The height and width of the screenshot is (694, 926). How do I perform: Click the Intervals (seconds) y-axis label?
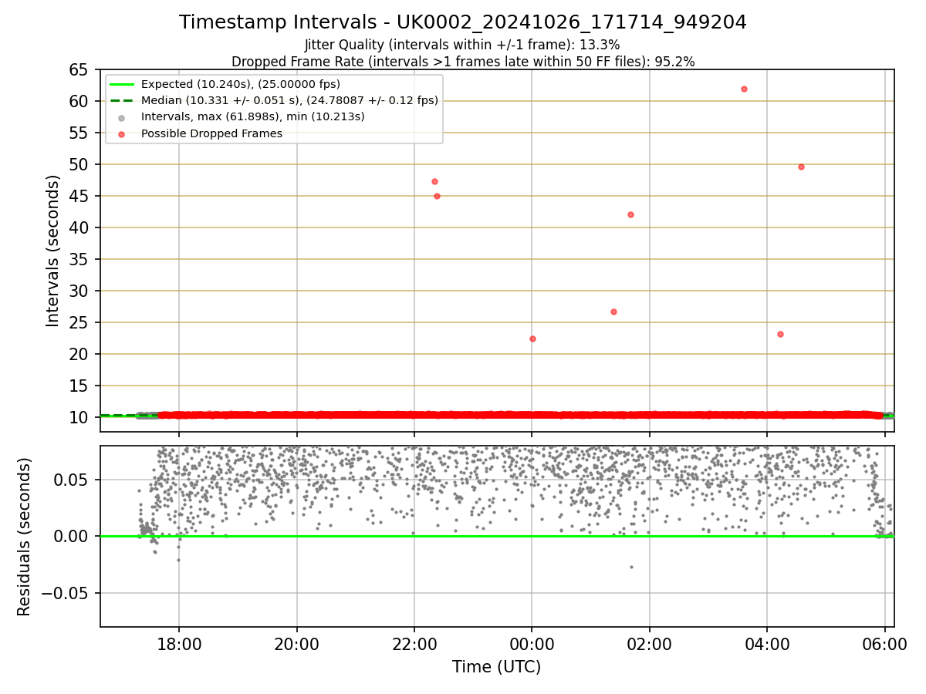coord(52,251)
